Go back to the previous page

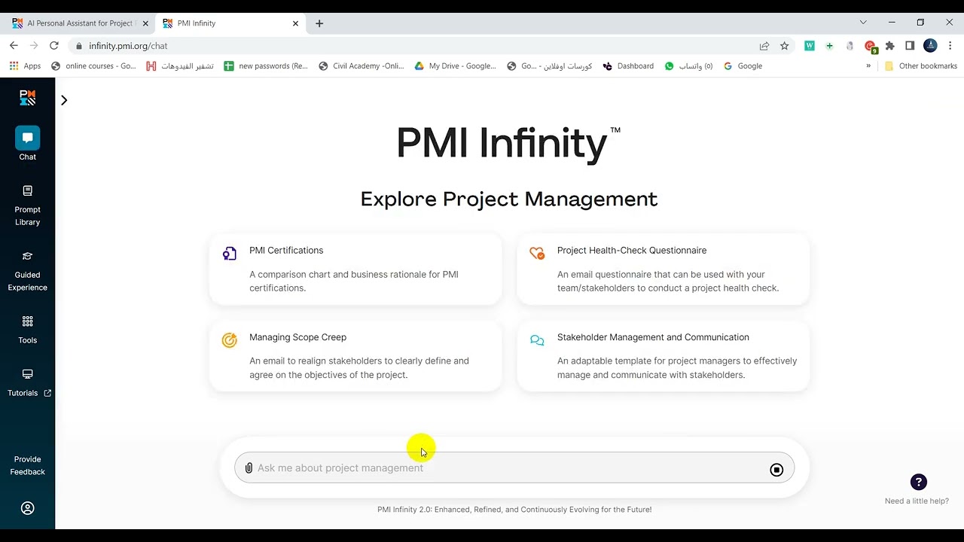point(14,46)
